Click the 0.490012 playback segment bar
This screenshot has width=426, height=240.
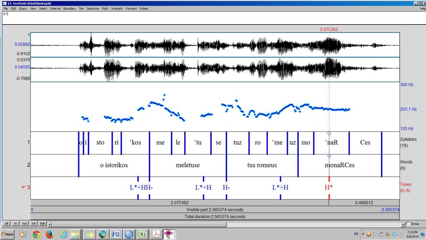click(x=364, y=203)
